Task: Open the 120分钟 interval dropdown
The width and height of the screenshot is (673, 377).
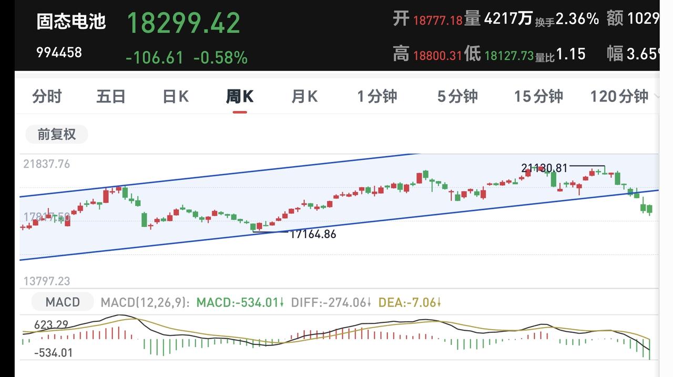Action: coord(624,96)
